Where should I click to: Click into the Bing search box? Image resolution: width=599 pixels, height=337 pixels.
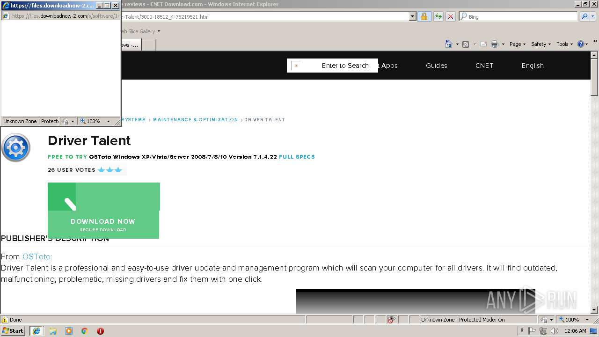[x=519, y=16]
